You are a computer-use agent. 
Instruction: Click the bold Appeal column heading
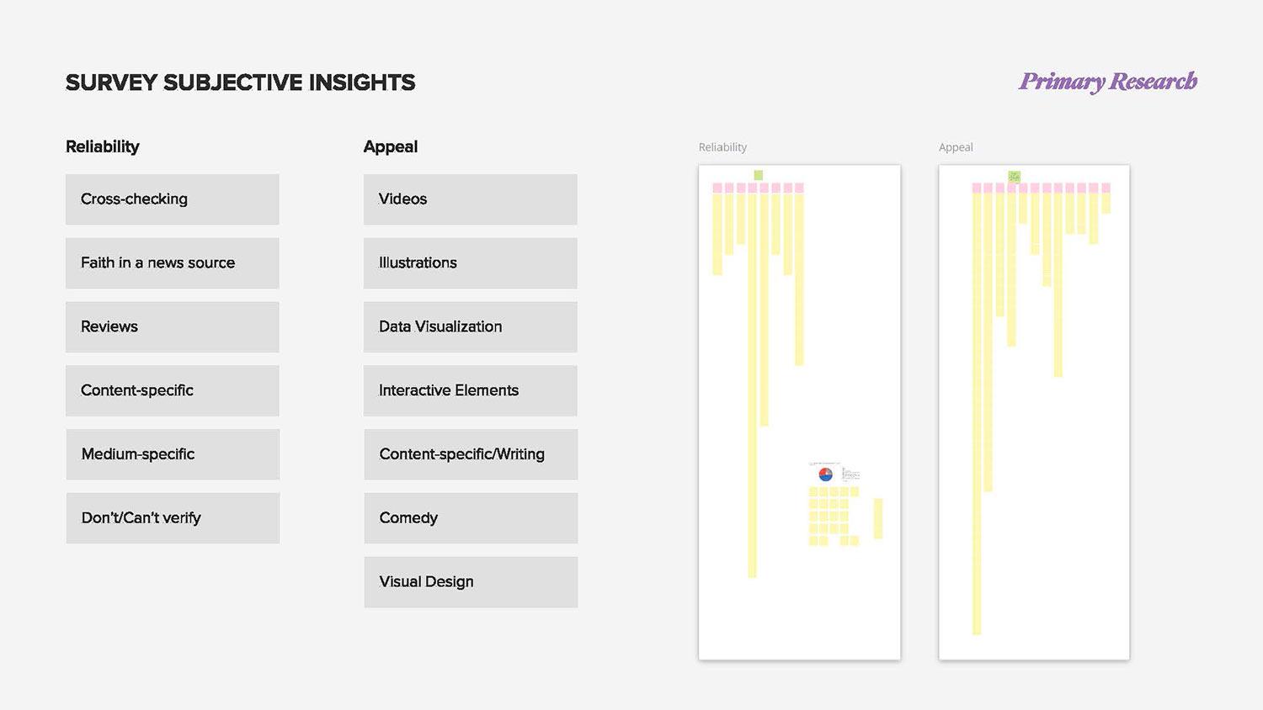[x=390, y=147]
